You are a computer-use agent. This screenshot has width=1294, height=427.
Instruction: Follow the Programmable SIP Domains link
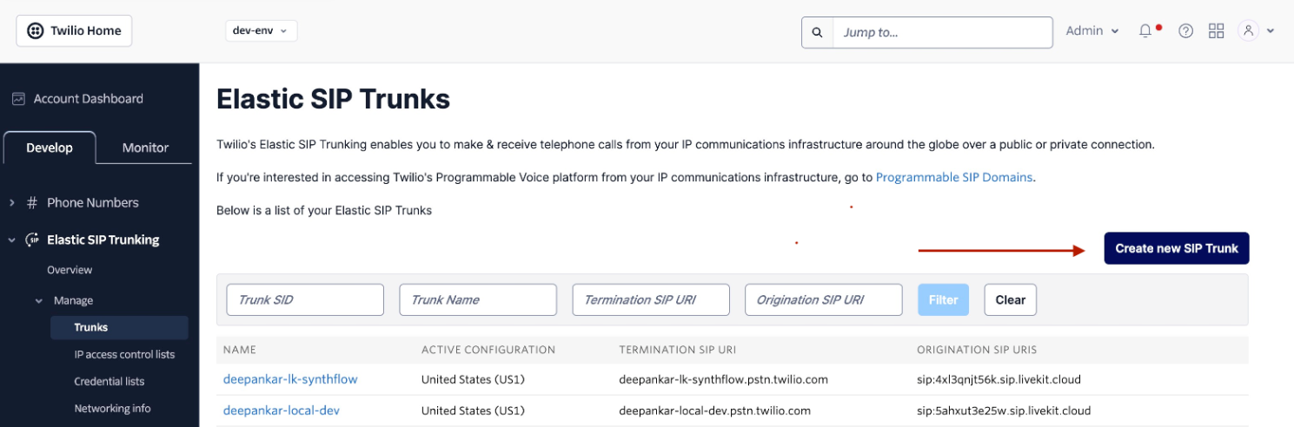pos(954,177)
